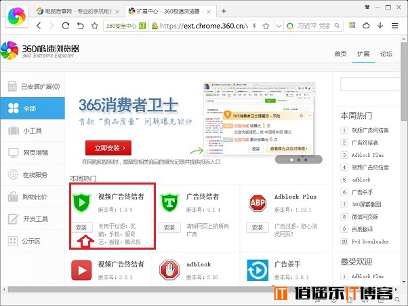Click the first banner carousel dot
Image resolution: width=408 pixels, height=306 pixels.
291,159
